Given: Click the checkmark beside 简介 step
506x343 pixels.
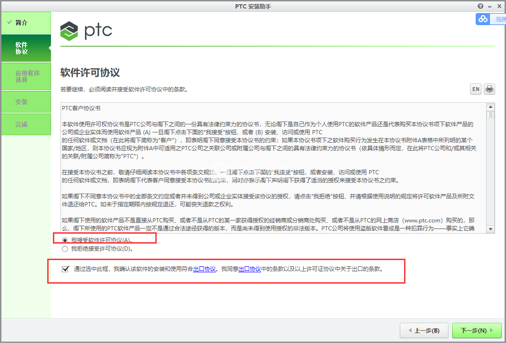Looking at the screenshot, I should click(10, 22).
